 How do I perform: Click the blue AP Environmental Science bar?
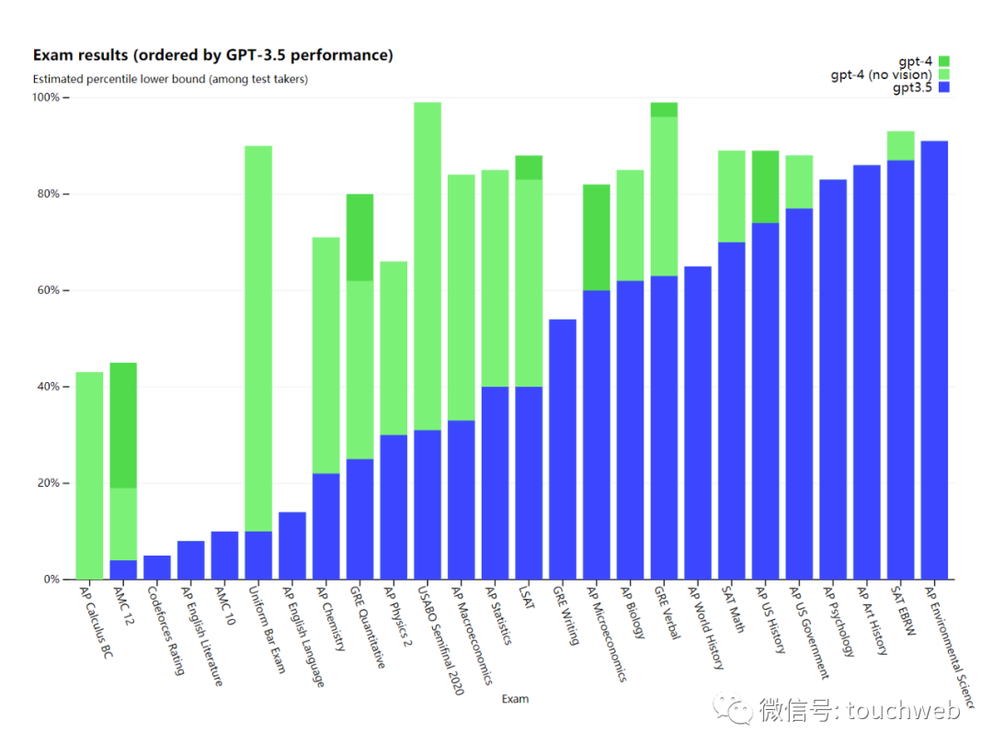(934, 360)
